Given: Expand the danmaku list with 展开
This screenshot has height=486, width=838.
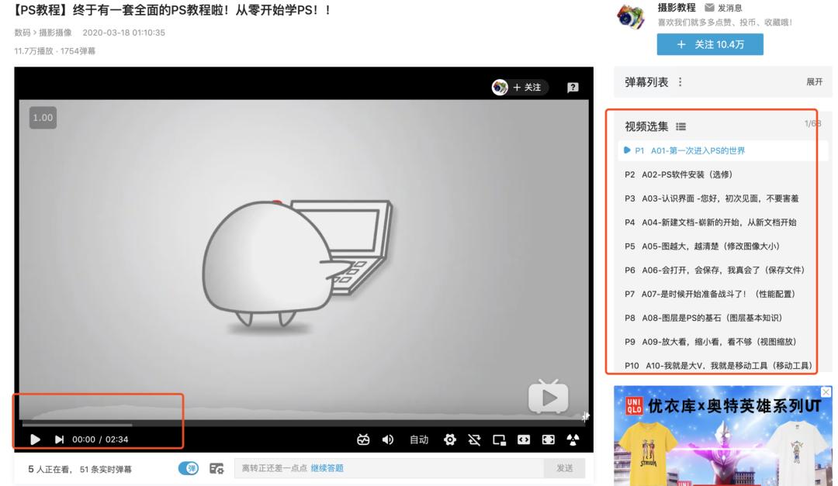Looking at the screenshot, I should point(814,81).
